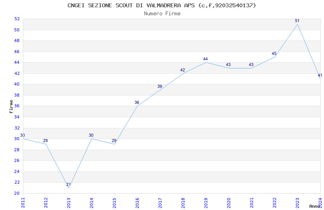Select year 2015 on the x-axis
This screenshot has width=324, height=210.
pos(114,203)
